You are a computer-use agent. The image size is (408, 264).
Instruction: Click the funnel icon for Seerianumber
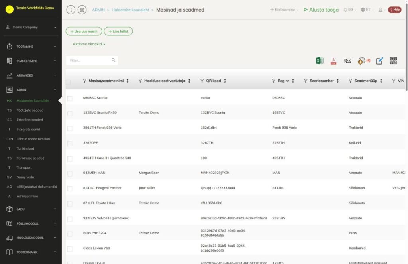pyautogui.click(x=306, y=81)
